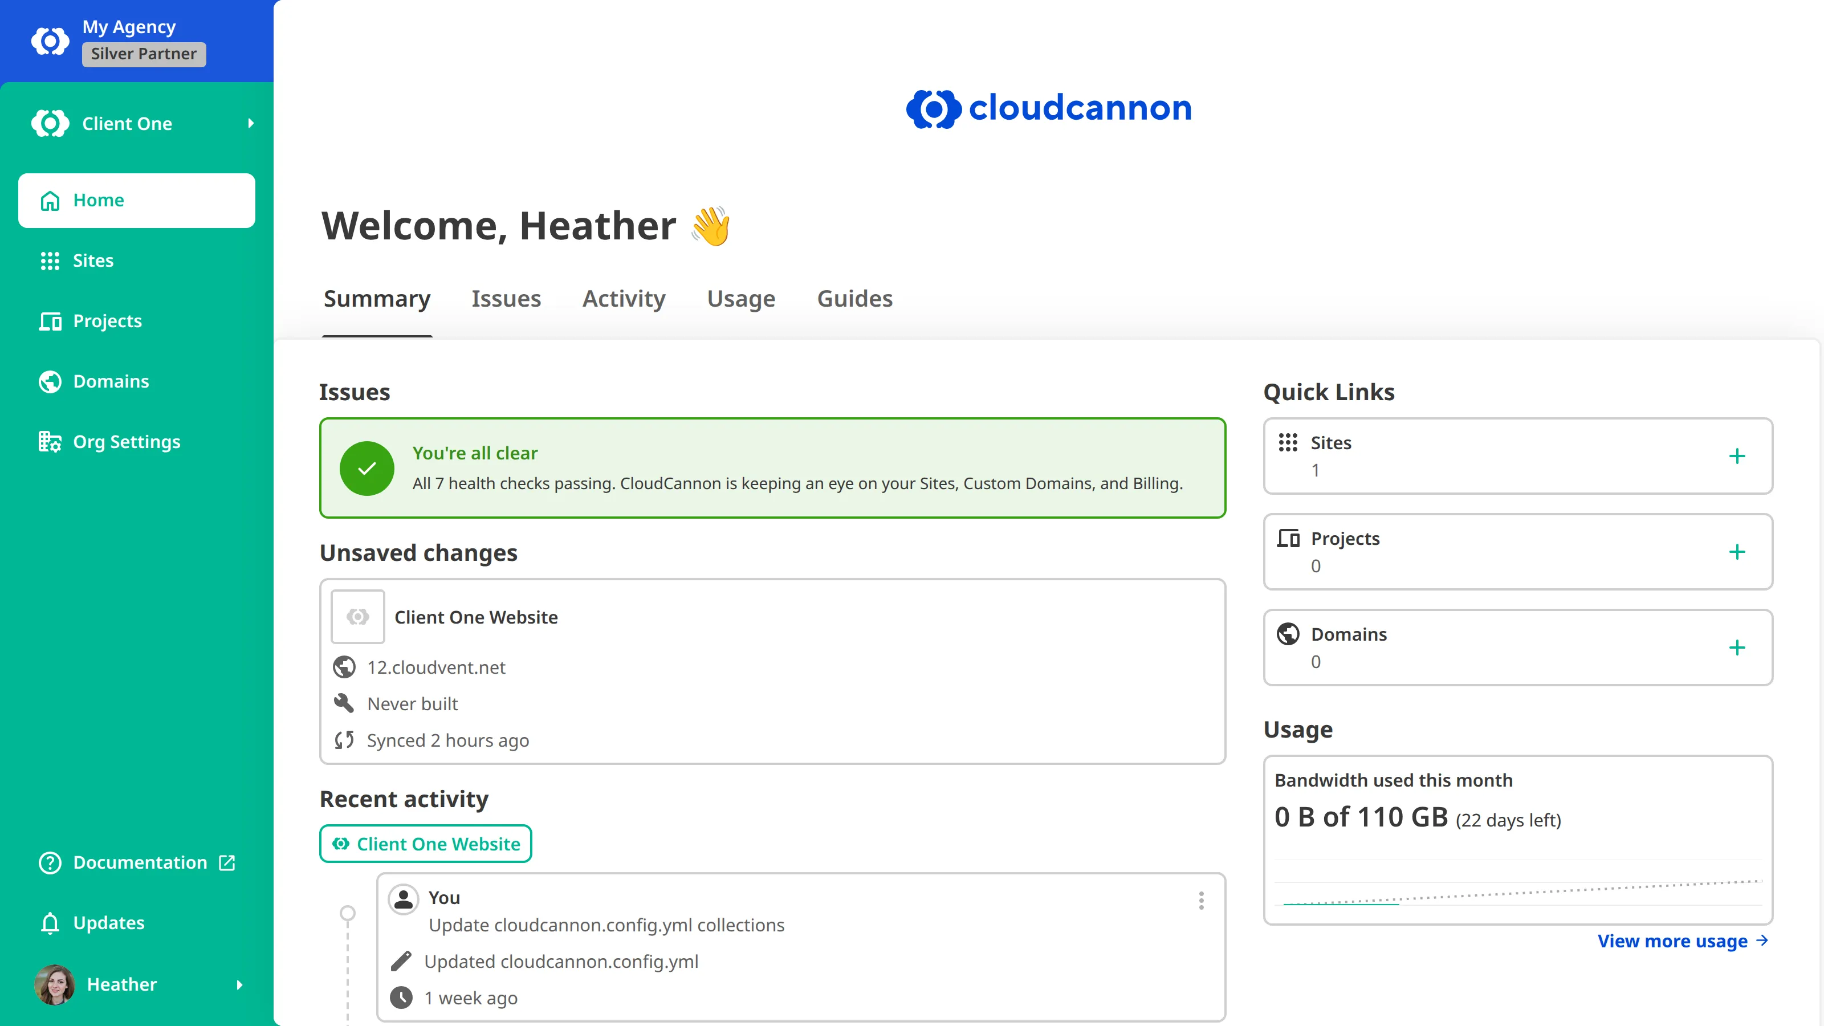This screenshot has width=1824, height=1026.
Task: Click Heather's profile avatar
Action: 55,984
